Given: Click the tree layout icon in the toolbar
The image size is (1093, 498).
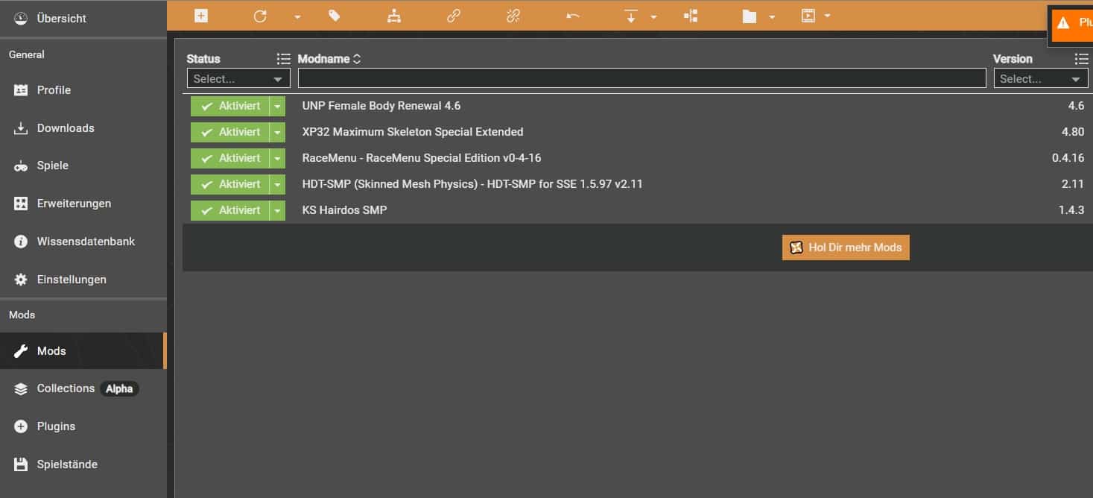Looking at the screenshot, I should [690, 16].
